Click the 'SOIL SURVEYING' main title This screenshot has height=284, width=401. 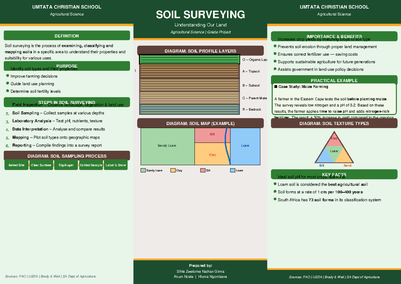tap(200, 14)
